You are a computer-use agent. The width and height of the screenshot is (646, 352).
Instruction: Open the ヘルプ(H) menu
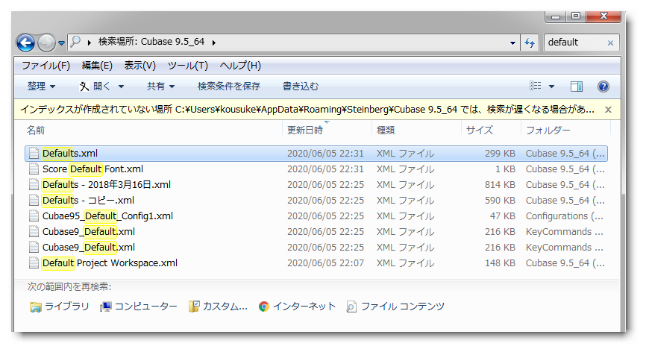coord(240,66)
